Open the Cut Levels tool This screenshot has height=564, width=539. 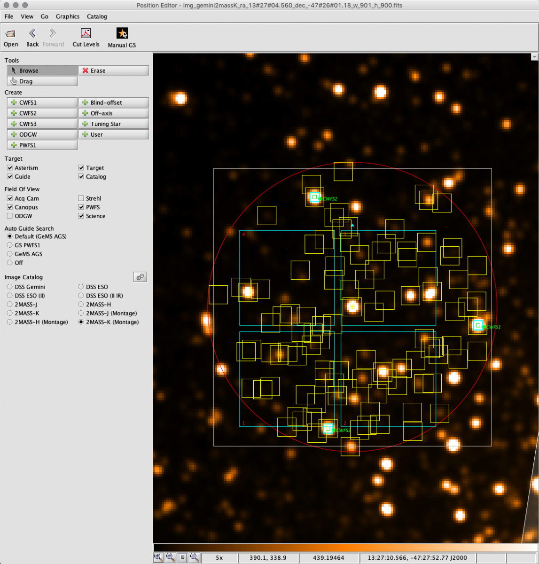coord(86,38)
